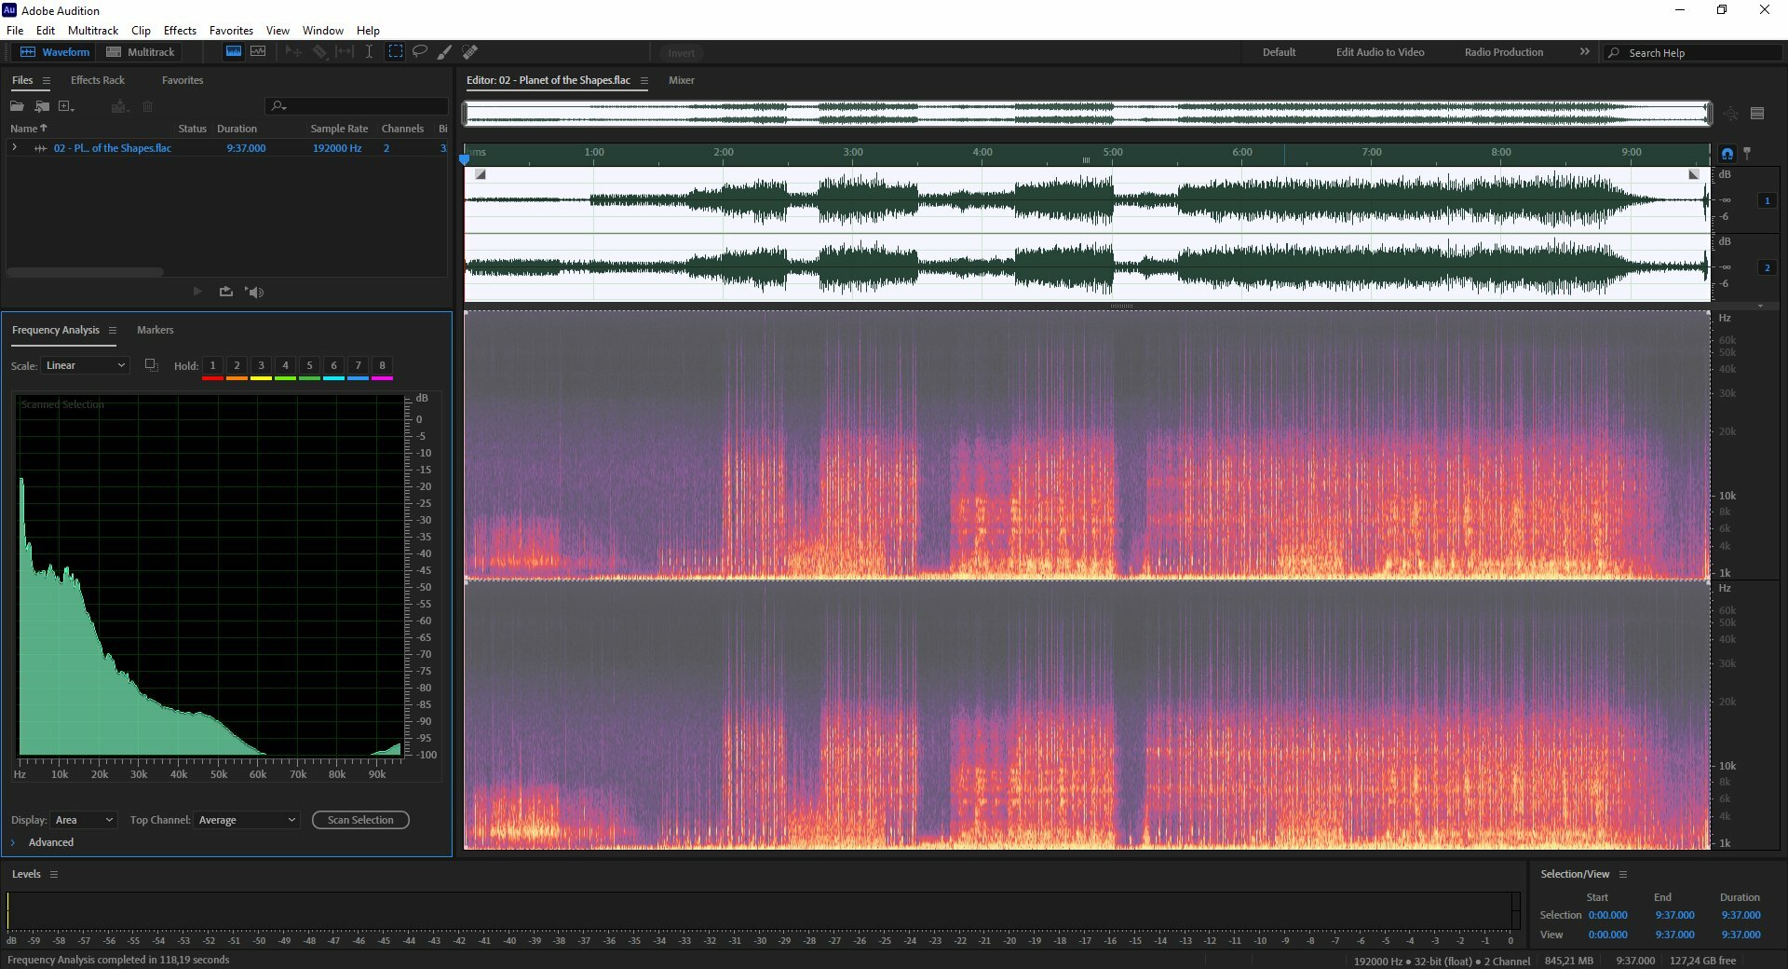Toggle spectral pitch display
This screenshot has height=969, width=1788.
click(258, 52)
